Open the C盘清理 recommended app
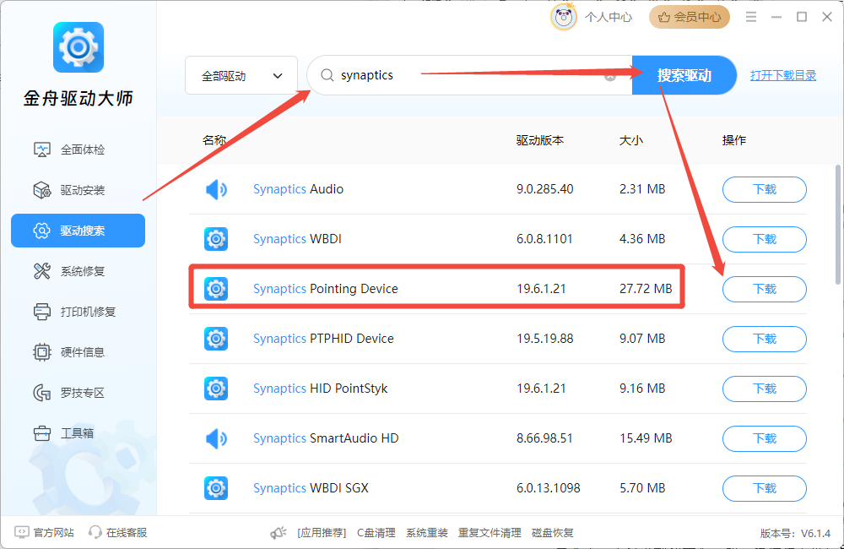The height and width of the screenshot is (549, 844). tap(376, 533)
